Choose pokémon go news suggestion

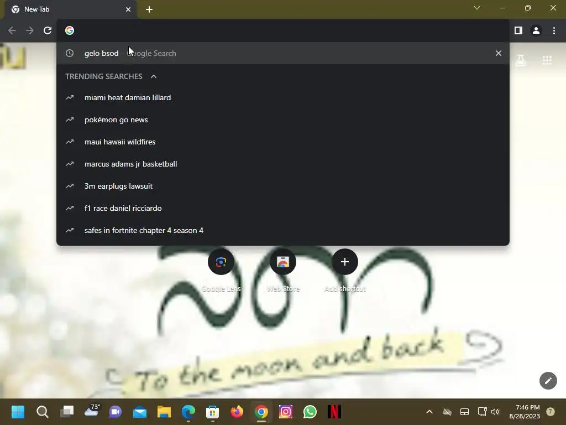click(x=283, y=120)
